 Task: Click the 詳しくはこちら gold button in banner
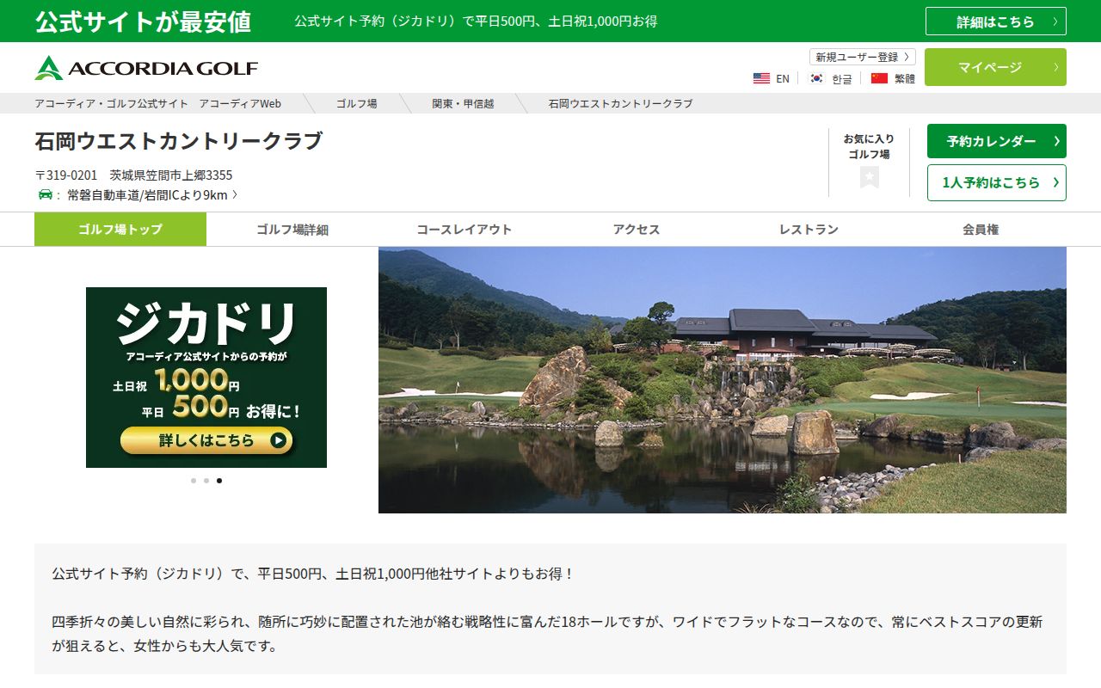pyautogui.click(x=206, y=440)
